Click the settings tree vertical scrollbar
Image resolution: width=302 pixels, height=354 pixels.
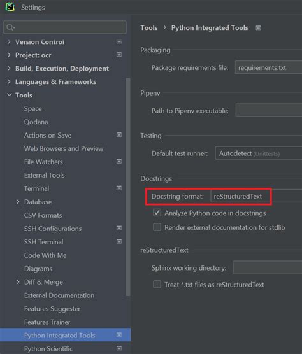(x=128, y=187)
